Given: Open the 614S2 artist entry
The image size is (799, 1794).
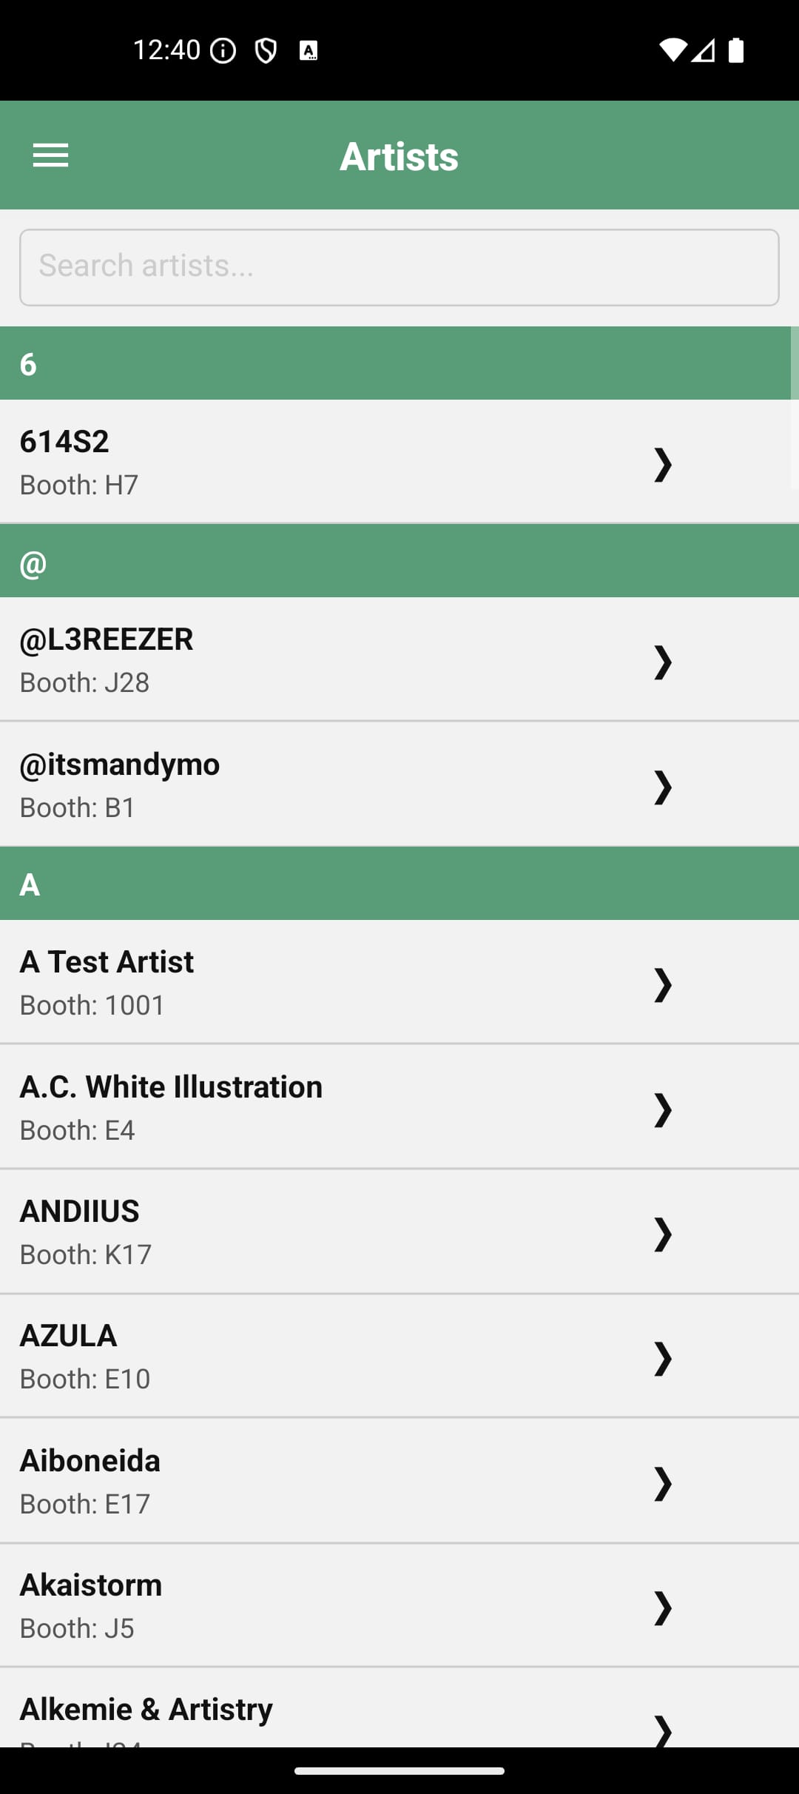Looking at the screenshot, I should coord(296,462).
